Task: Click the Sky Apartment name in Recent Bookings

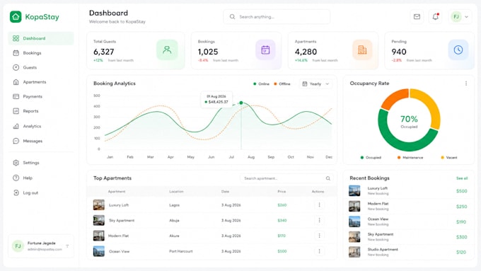Action: coord(381,234)
